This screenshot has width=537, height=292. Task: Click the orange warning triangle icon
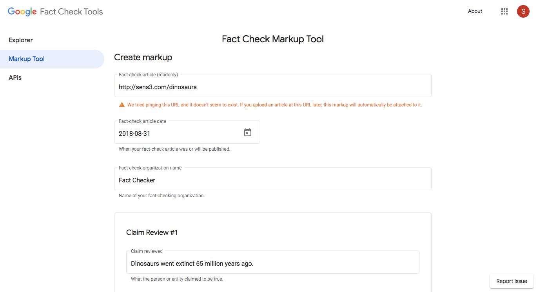tap(122, 105)
